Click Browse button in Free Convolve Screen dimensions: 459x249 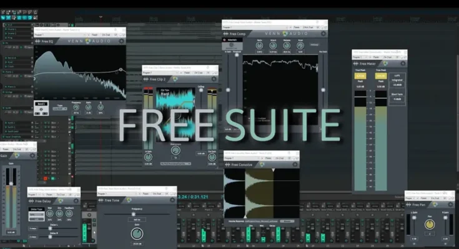click(287, 221)
